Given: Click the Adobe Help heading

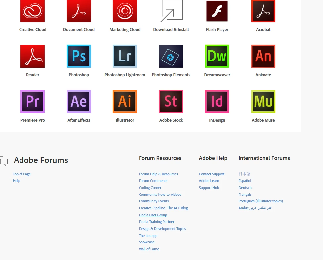Looking at the screenshot, I should click(213, 158).
